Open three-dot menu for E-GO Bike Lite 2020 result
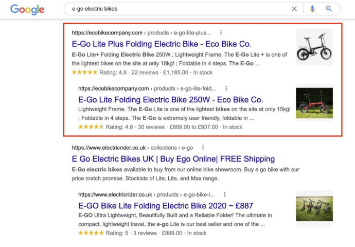The width and height of the screenshot is (355, 247). point(225,195)
